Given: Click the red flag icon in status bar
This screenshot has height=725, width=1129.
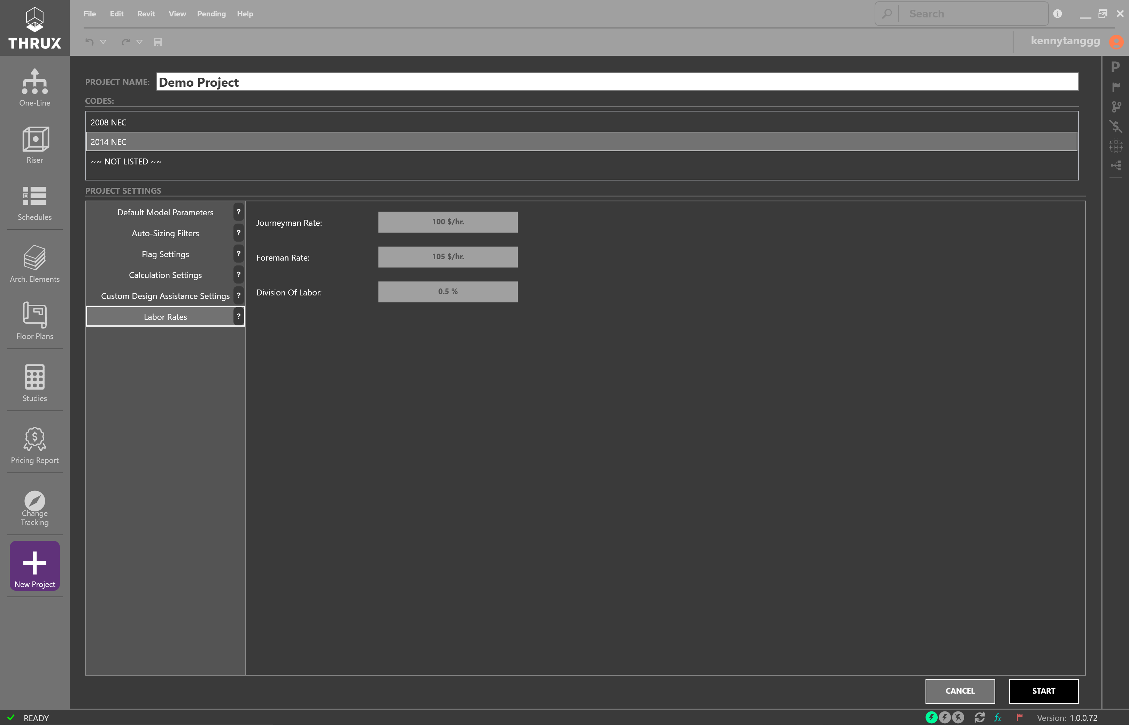Looking at the screenshot, I should [x=1019, y=717].
